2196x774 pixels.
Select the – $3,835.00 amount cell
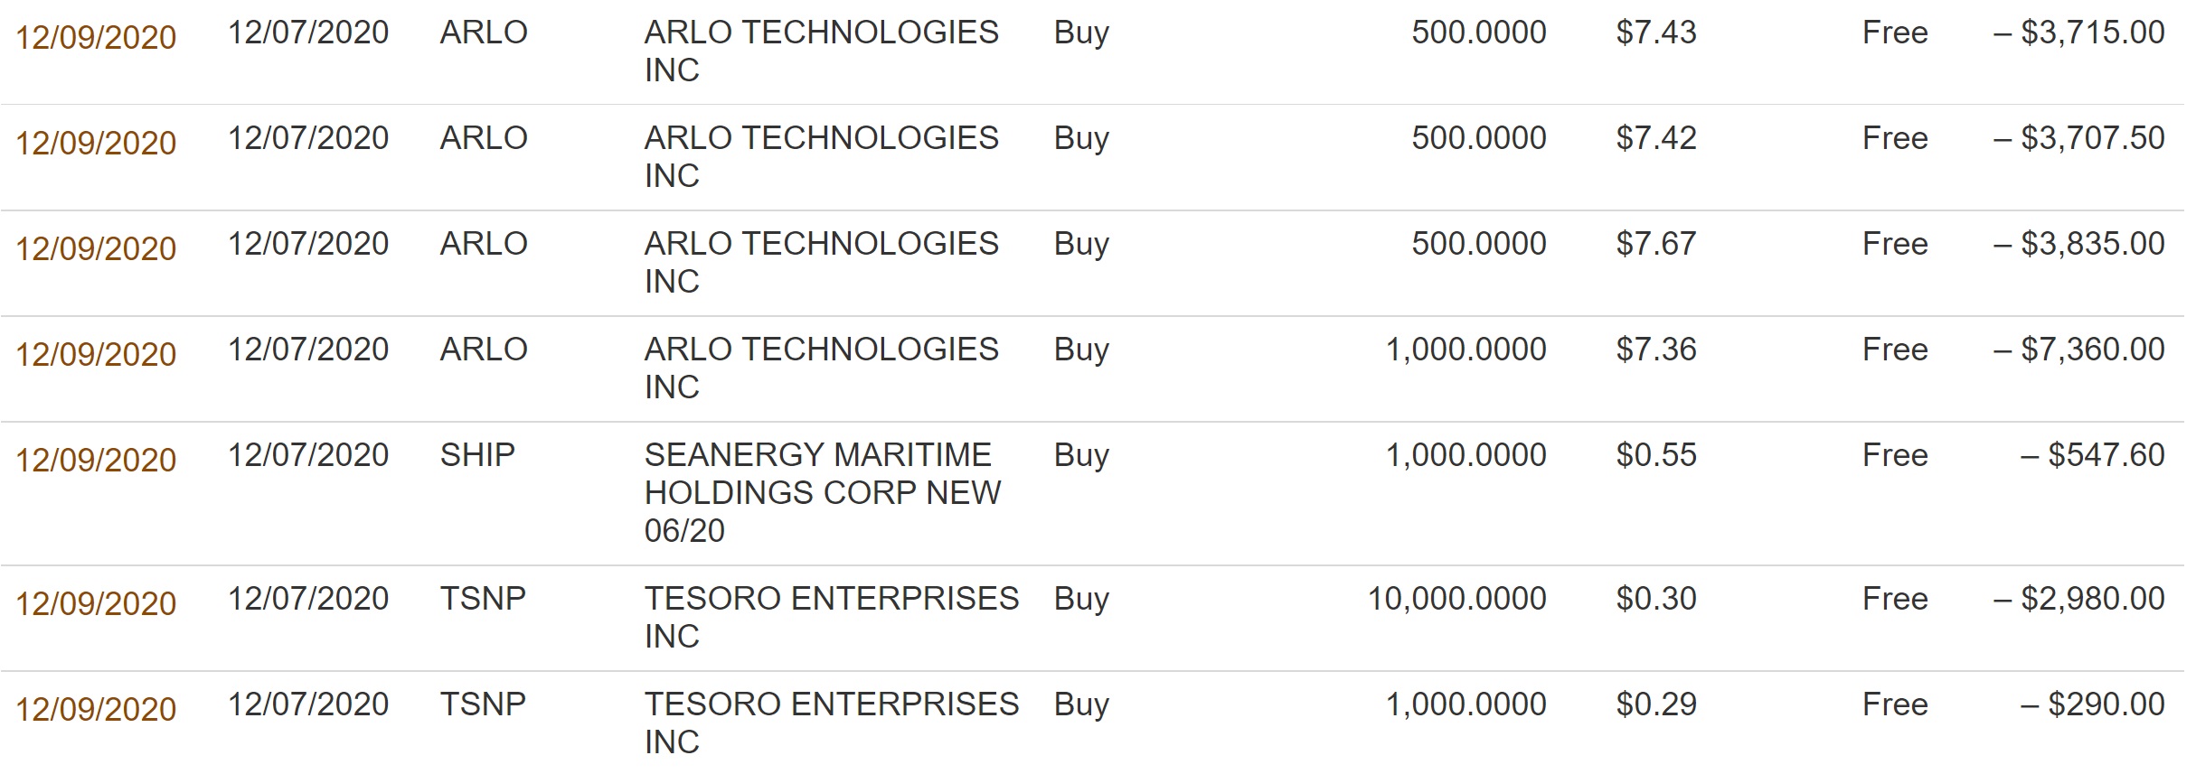click(x=2078, y=244)
